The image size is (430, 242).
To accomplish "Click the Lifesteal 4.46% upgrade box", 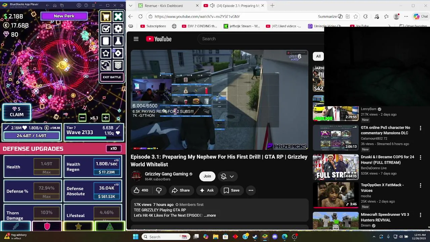I will 106,214.
